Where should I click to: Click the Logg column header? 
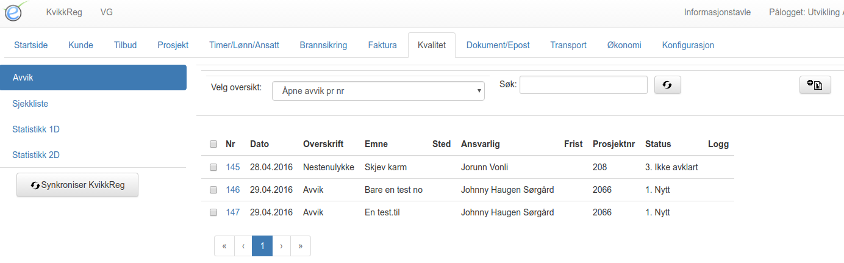[718, 145]
